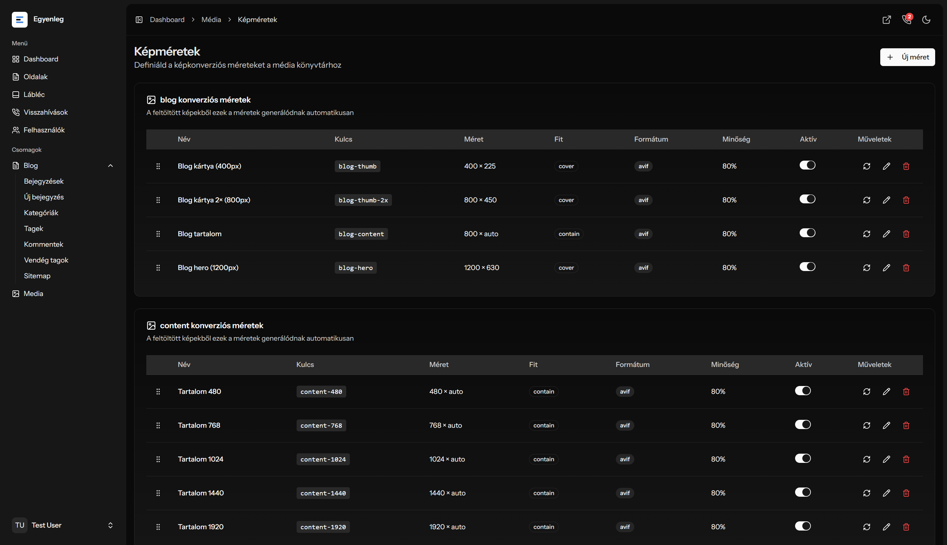The height and width of the screenshot is (545, 947).
Task: Click the drag handle for Tartalom 768
Action: (x=158, y=426)
